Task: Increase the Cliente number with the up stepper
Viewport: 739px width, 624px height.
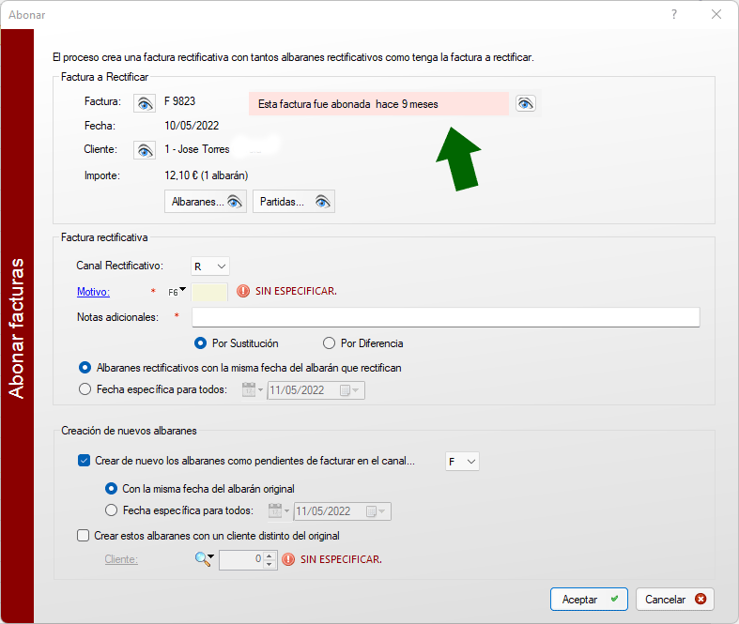Action: coord(269,555)
